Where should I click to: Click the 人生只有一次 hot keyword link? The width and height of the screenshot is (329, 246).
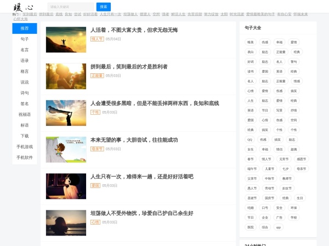pos(110,14)
